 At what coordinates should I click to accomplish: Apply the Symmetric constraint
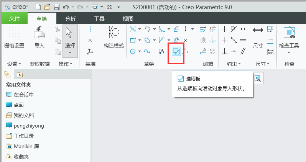coord(243,29)
